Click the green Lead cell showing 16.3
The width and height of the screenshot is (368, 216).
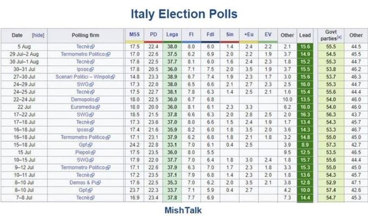305,115
